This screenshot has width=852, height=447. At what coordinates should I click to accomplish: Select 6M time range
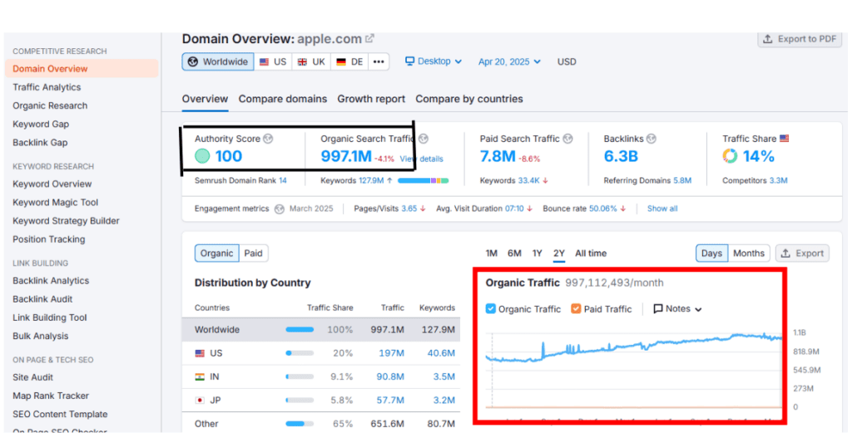(x=514, y=253)
